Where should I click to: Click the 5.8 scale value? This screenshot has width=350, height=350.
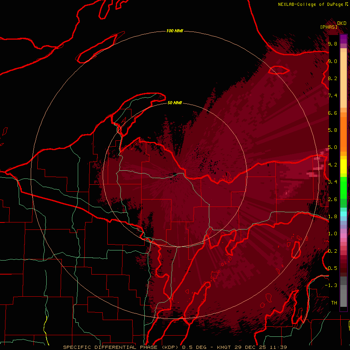pos(332,130)
